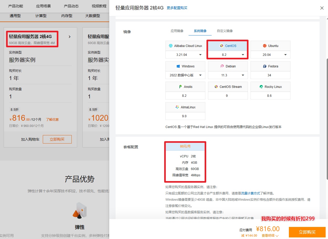
Task: Click 内存 4GB row
Action: [x=189, y=163]
